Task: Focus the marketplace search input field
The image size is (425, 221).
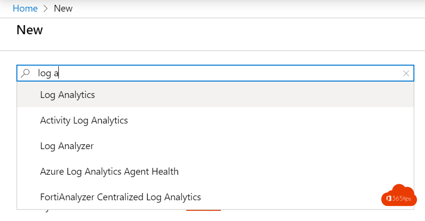Action: pos(217,73)
